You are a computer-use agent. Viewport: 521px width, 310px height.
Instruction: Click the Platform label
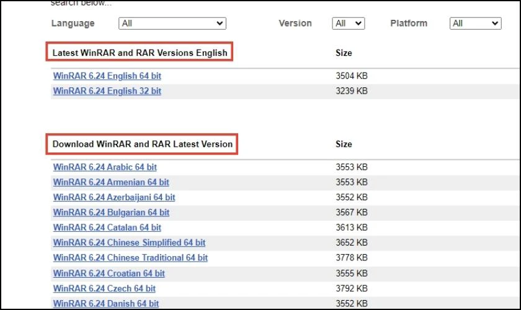click(408, 24)
